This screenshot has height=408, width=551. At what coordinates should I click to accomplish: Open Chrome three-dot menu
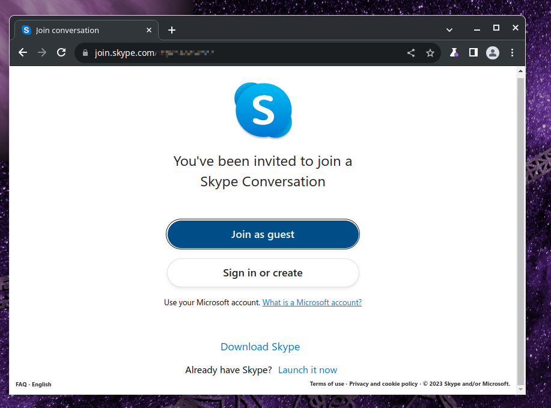click(513, 53)
